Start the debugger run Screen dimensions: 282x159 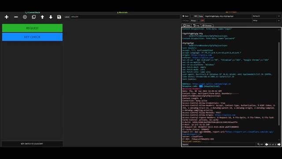tap(186, 16)
